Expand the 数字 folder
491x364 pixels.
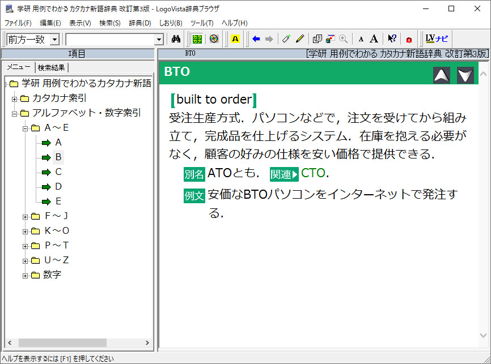25,276
